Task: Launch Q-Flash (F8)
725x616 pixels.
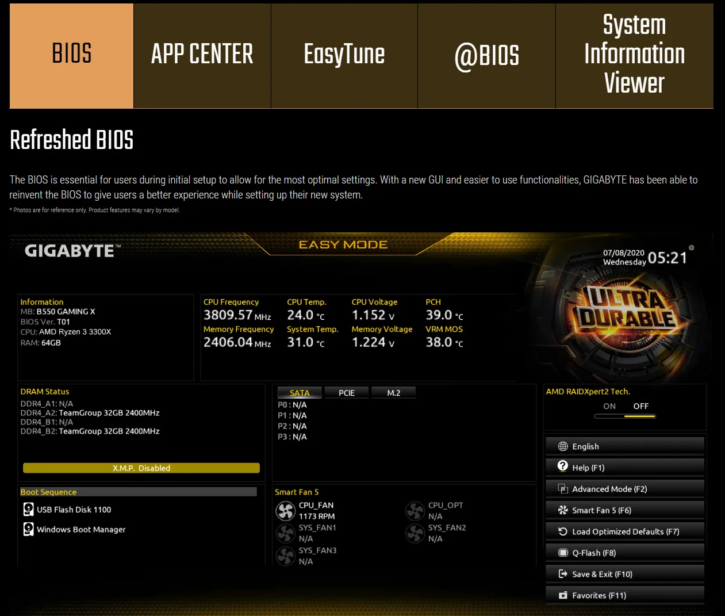Action: coord(625,553)
